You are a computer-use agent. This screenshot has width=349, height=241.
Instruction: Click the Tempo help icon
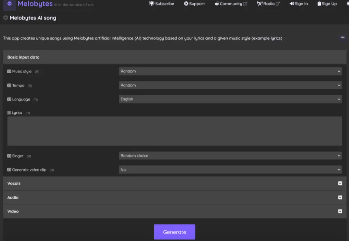[9, 86]
